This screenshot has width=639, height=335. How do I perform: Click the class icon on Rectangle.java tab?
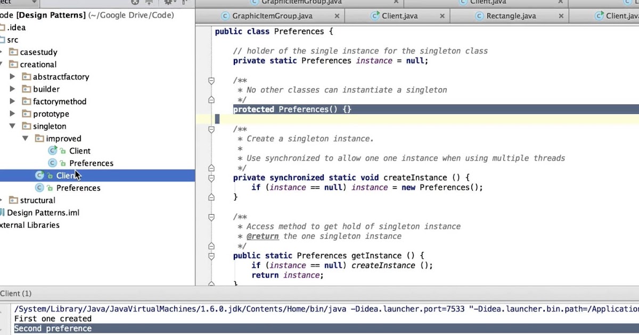click(479, 16)
